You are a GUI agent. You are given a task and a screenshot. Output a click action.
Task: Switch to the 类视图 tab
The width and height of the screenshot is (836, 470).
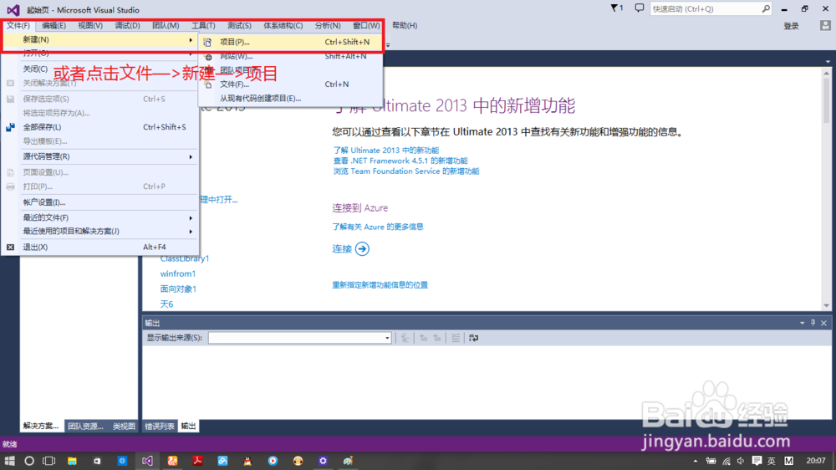click(x=124, y=427)
